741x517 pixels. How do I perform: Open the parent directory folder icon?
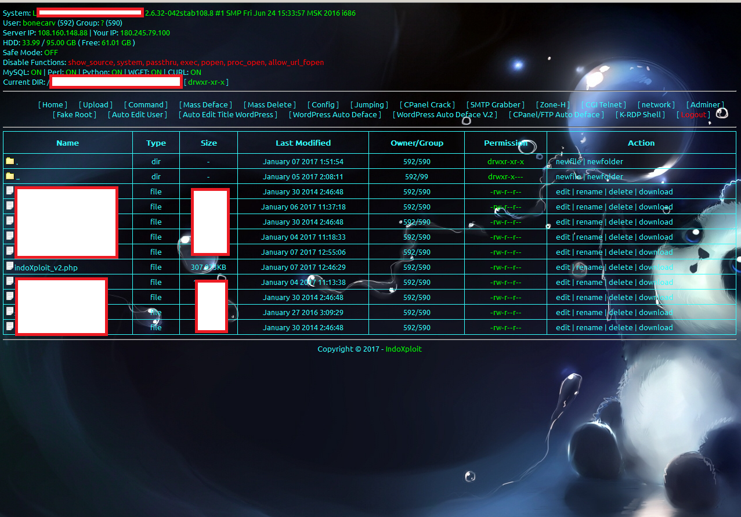coord(9,176)
